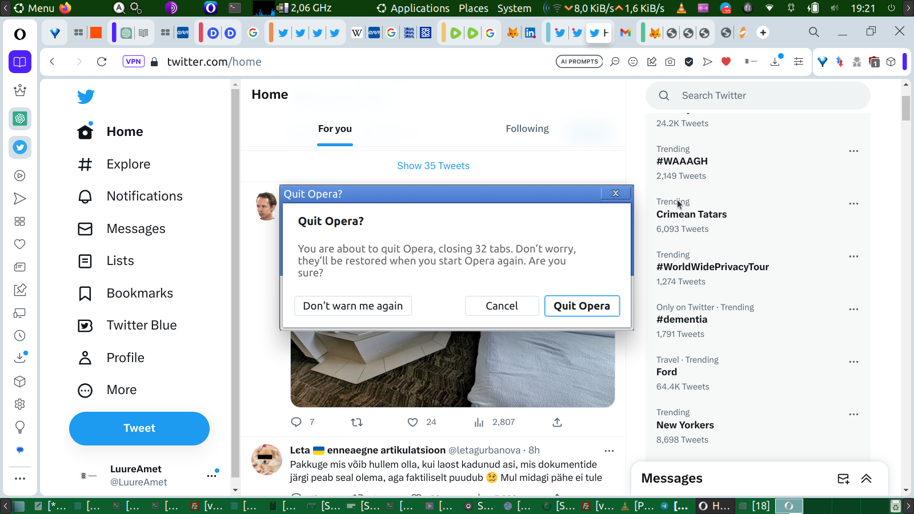Open the Places menu in top panel
The width and height of the screenshot is (914, 514).
[474, 8]
